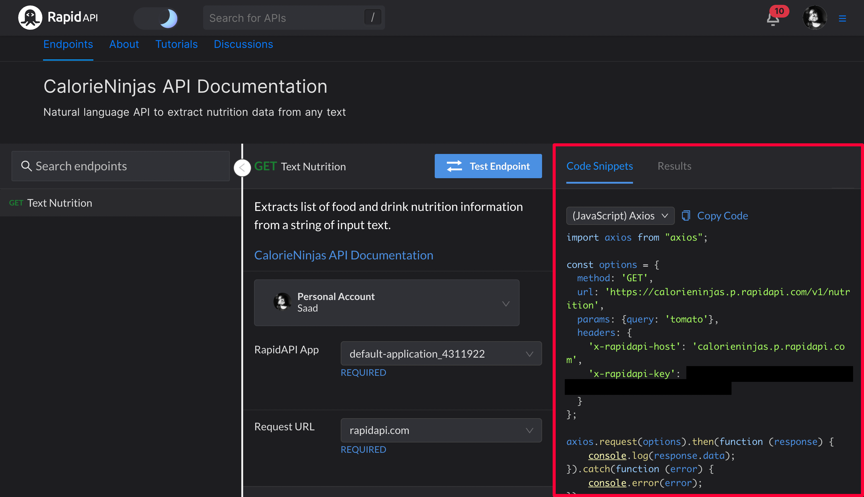Click the slash shortcut key icon
This screenshot has height=497, width=864.
(373, 17)
